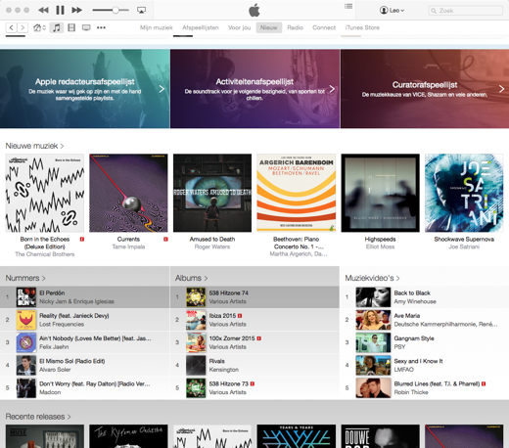This screenshot has width=509, height=448.
Task: Click the Amy Winehouse artist text
Action: point(415,301)
